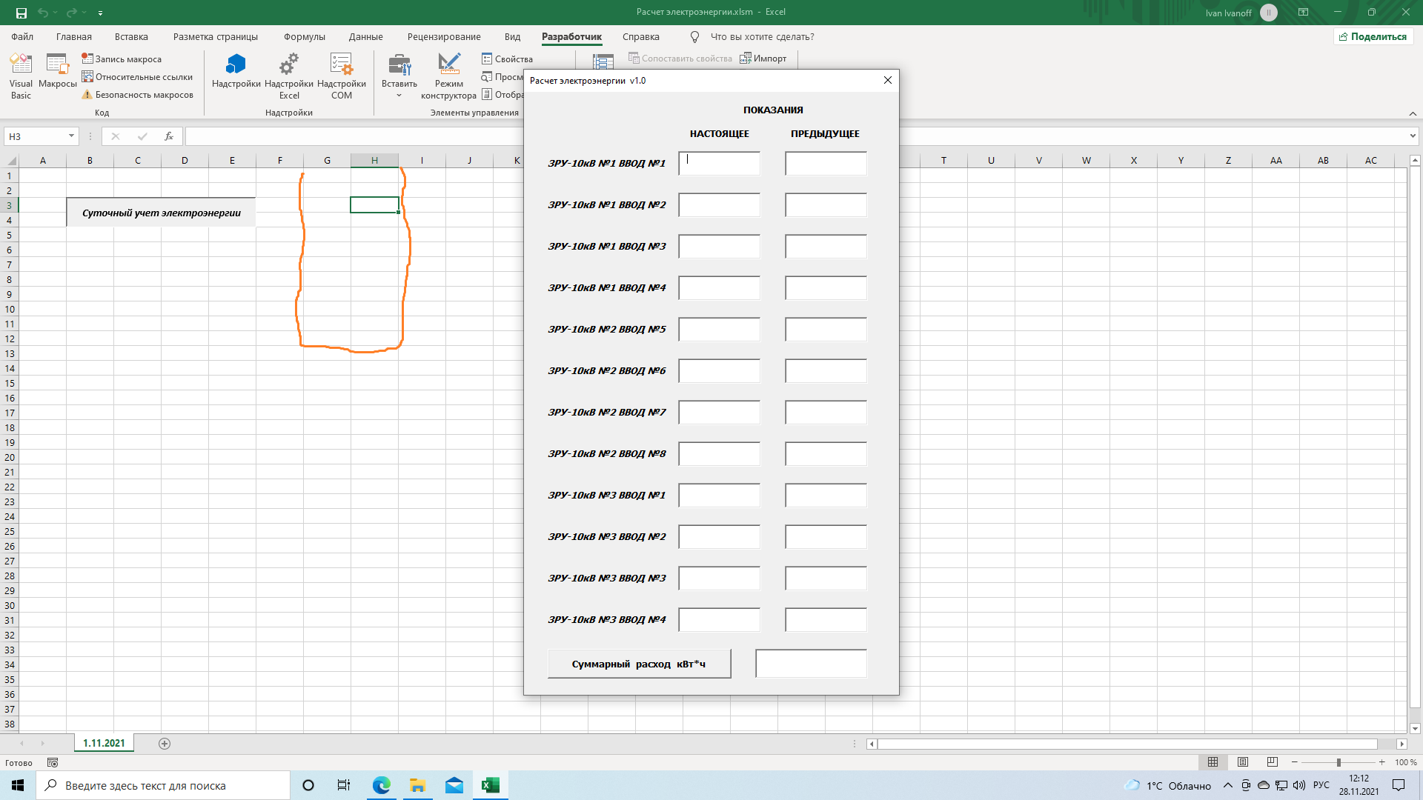
Task: Click the total result field beside Суммарный расход
Action: [811, 664]
